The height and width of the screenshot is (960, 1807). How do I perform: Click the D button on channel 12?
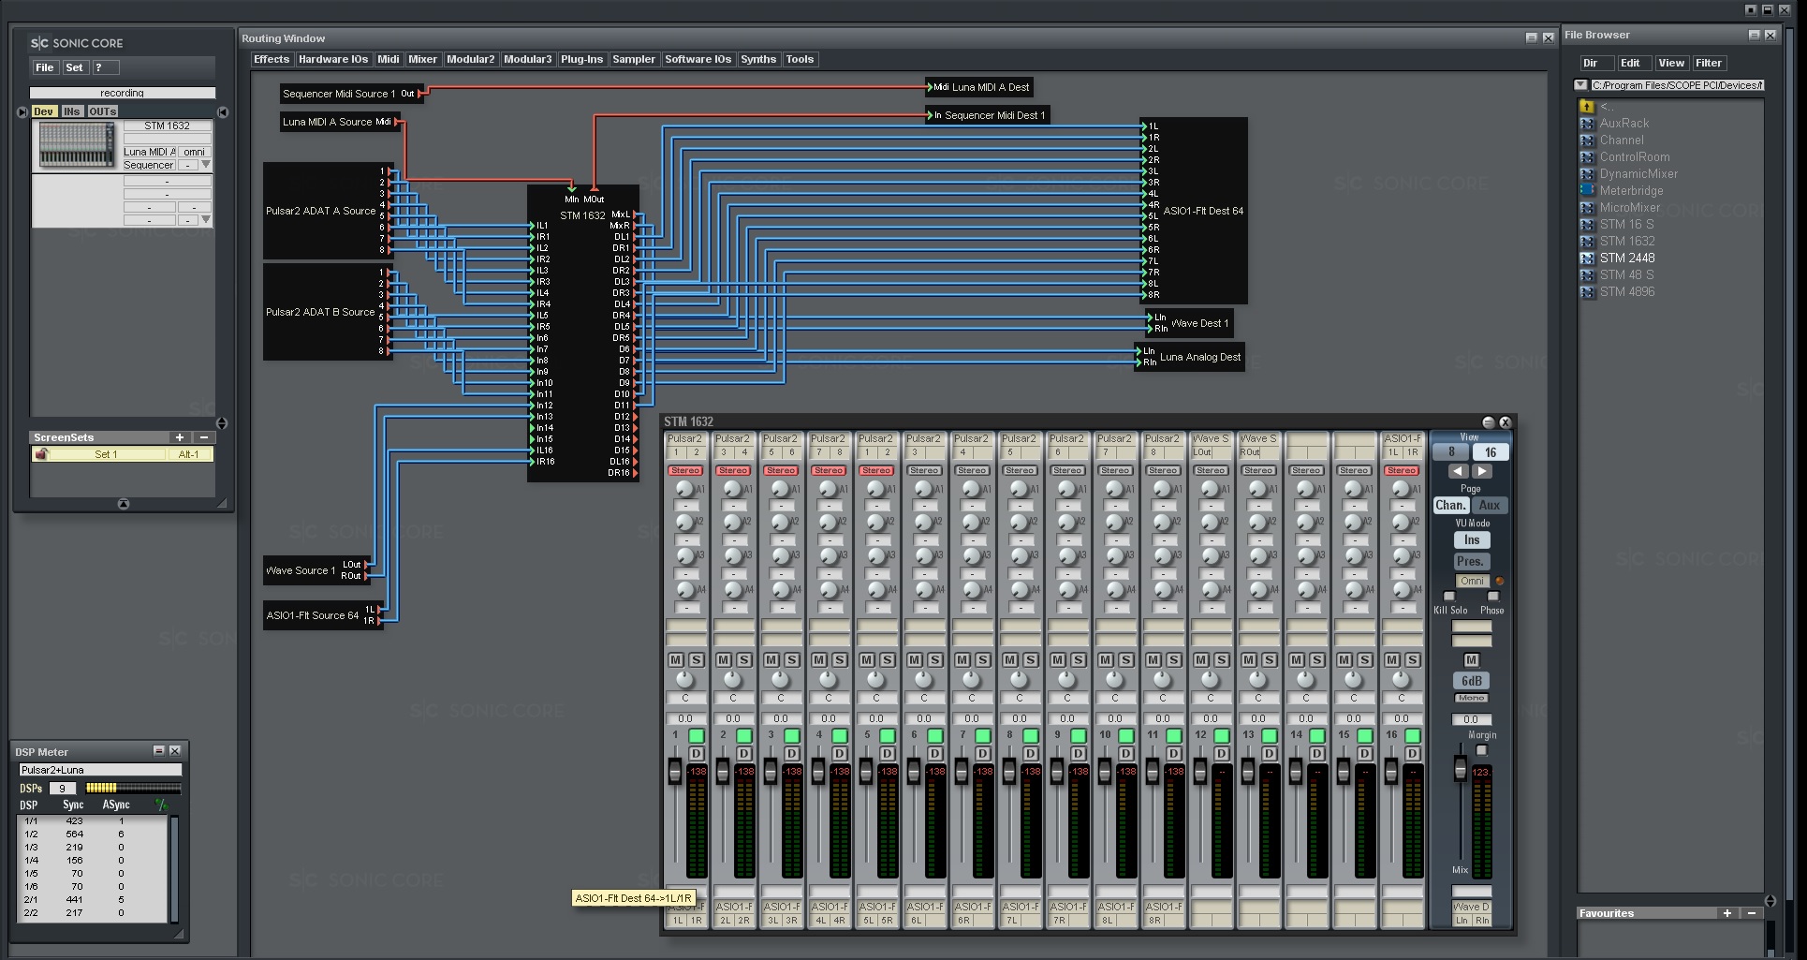coord(1222,753)
